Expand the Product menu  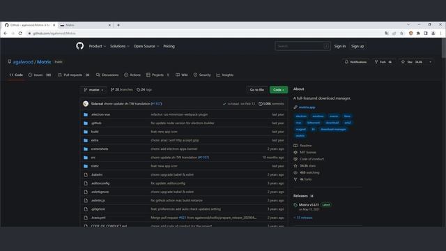coord(98,46)
